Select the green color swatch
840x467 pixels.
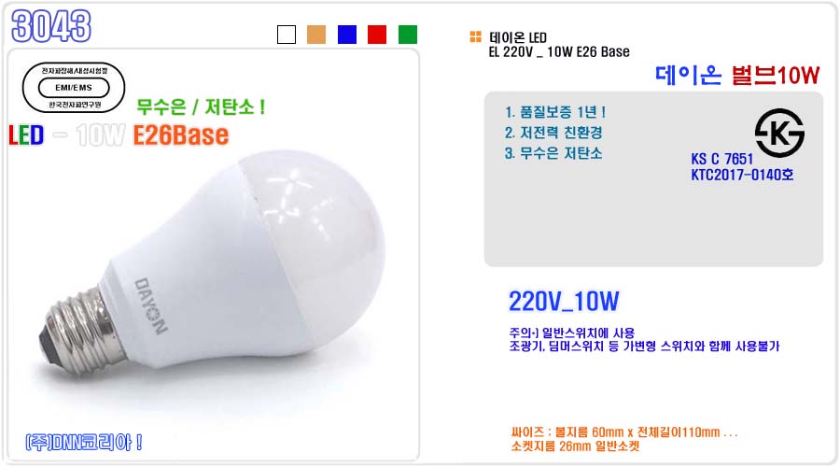[408, 35]
